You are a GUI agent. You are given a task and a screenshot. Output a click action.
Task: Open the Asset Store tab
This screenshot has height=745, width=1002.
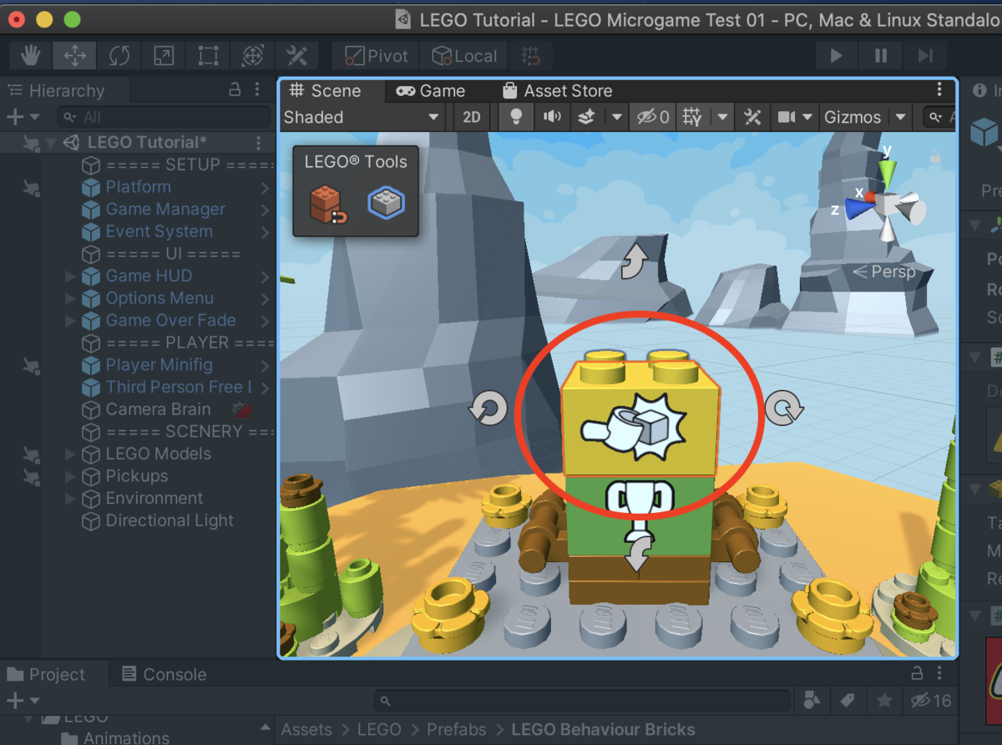point(557,91)
